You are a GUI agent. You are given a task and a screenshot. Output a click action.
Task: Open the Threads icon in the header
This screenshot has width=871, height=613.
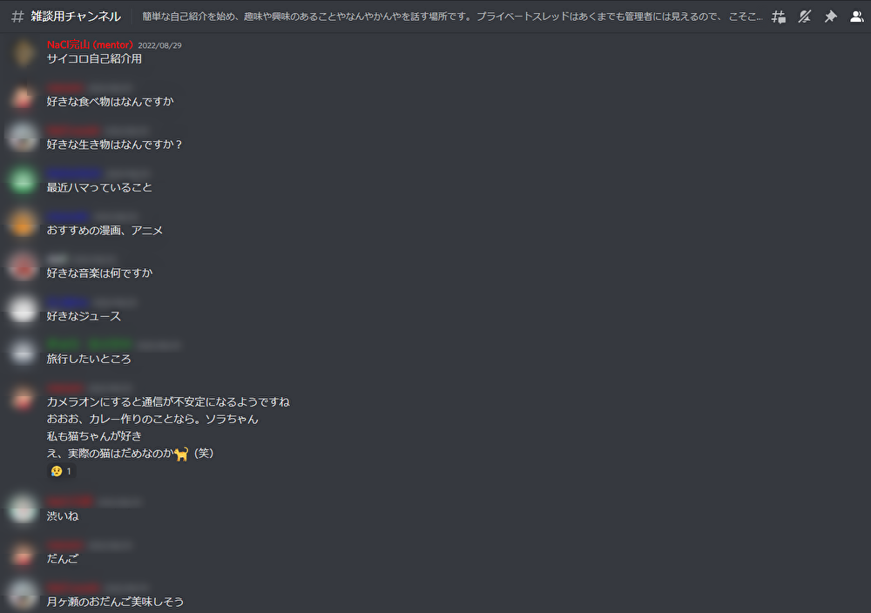pos(778,17)
